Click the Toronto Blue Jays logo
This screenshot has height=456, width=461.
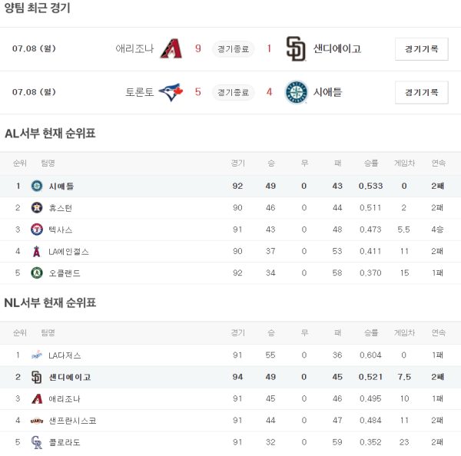[x=171, y=92]
